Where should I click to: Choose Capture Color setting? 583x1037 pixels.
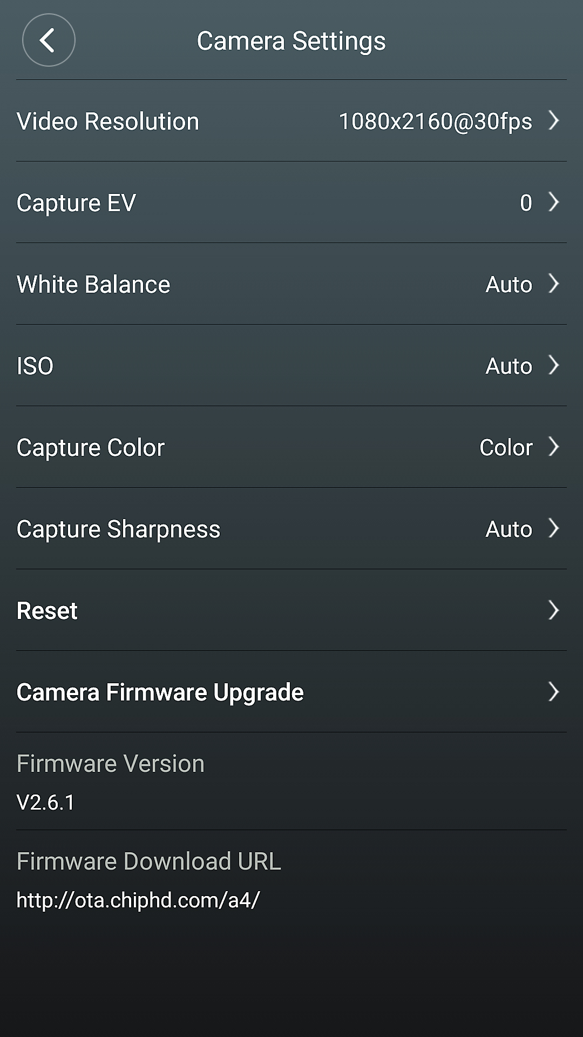point(91,448)
